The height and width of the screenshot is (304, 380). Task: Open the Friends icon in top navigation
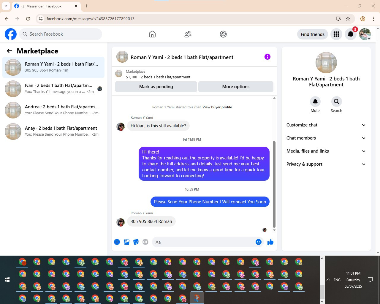point(188,34)
